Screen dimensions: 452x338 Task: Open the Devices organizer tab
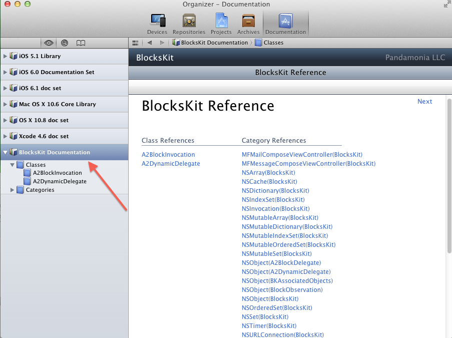pos(157,24)
